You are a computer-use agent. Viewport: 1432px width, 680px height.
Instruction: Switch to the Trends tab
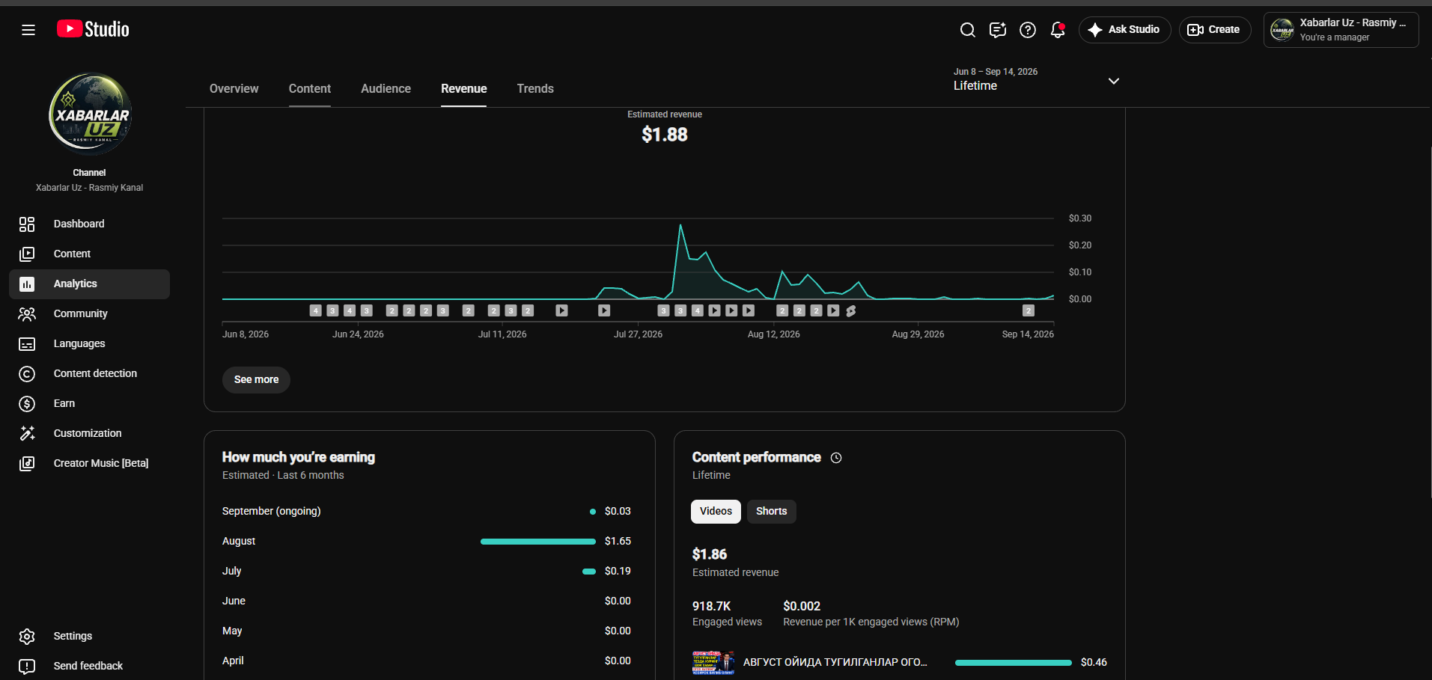pyautogui.click(x=535, y=88)
